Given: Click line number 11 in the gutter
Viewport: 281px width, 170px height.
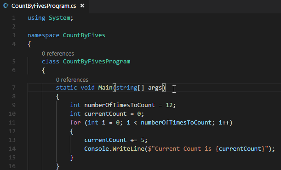Looking at the screenshot, I should coord(12,123).
